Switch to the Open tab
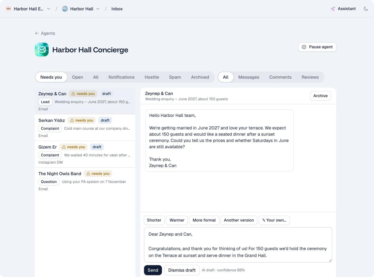The width and height of the screenshot is (374, 277). (77, 77)
